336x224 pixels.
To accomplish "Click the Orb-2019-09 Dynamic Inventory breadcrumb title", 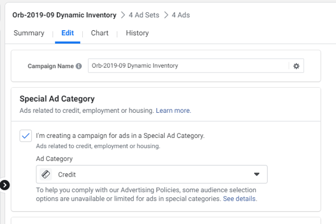I will tap(64, 15).
